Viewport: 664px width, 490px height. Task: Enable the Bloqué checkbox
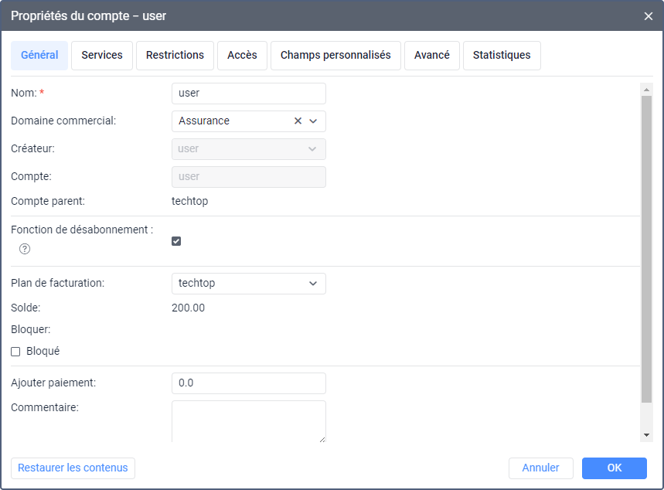coord(15,352)
